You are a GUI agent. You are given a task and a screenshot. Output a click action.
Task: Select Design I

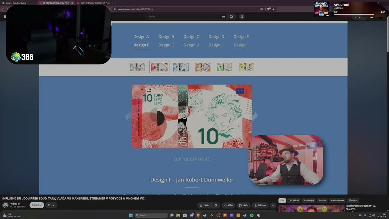215,45
